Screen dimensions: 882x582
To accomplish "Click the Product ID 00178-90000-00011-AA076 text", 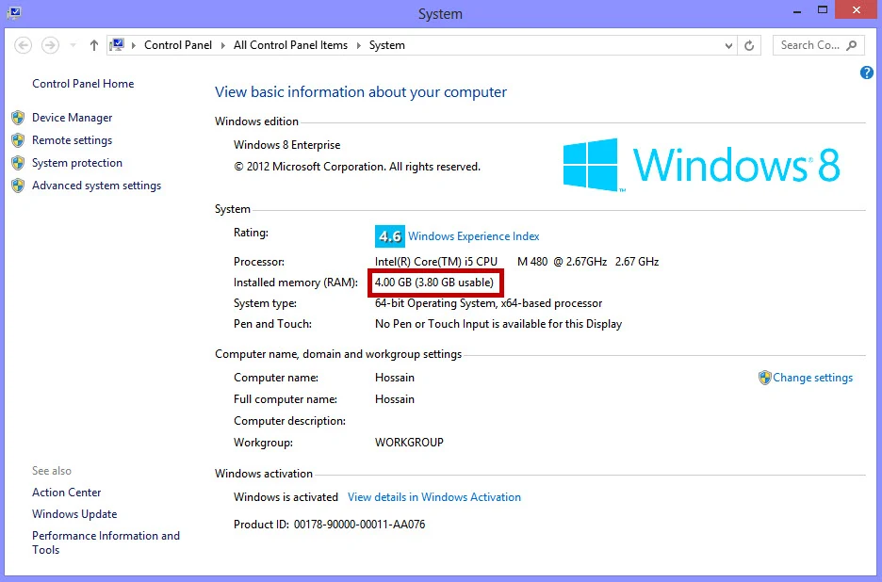I will coord(329,525).
